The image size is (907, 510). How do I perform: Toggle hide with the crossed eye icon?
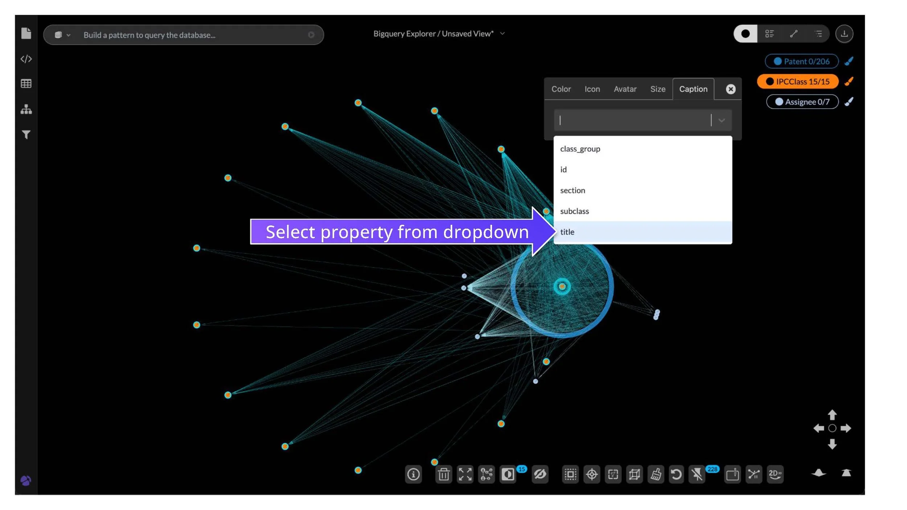[540, 474]
